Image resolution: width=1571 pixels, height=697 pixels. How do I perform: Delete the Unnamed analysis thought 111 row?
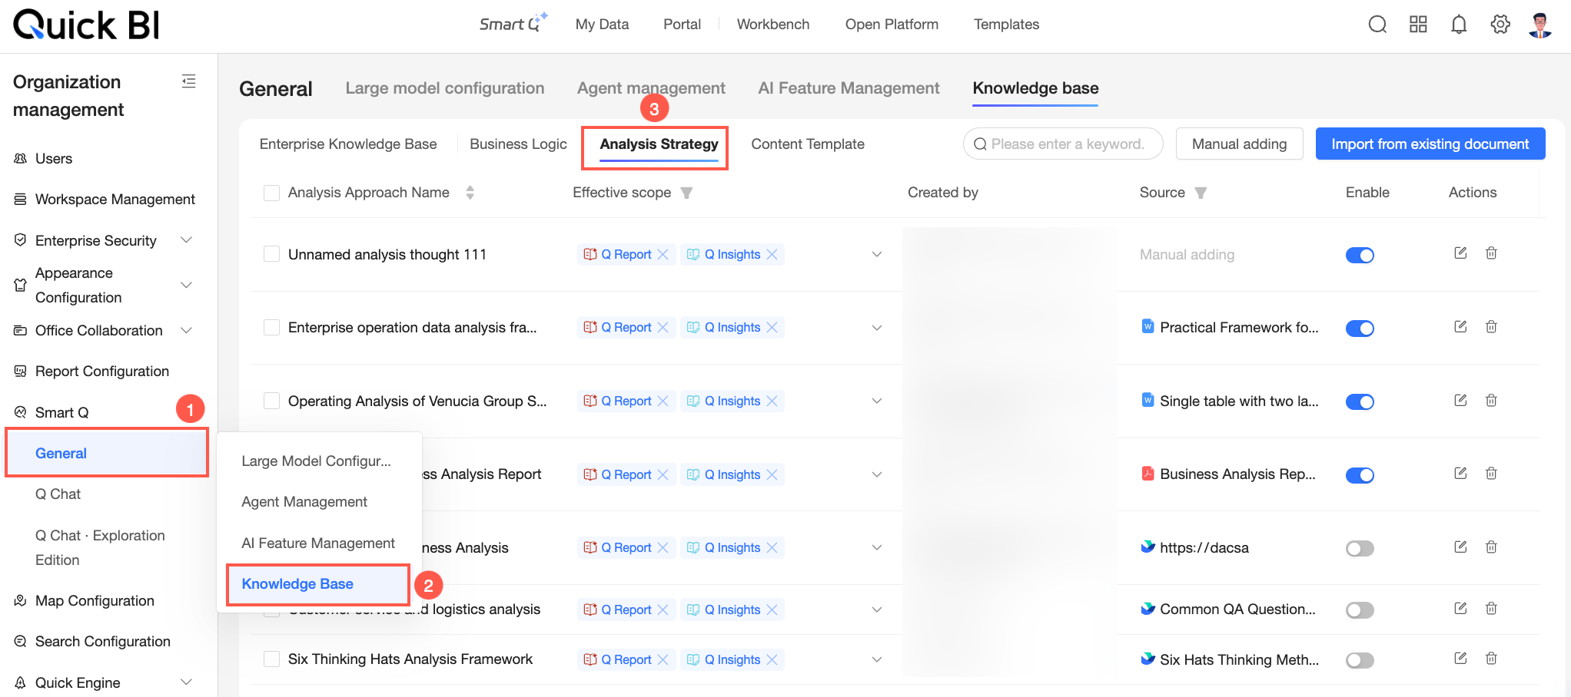(x=1491, y=253)
